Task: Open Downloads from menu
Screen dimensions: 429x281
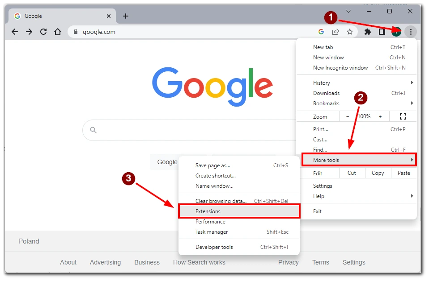Action: [x=357, y=93]
